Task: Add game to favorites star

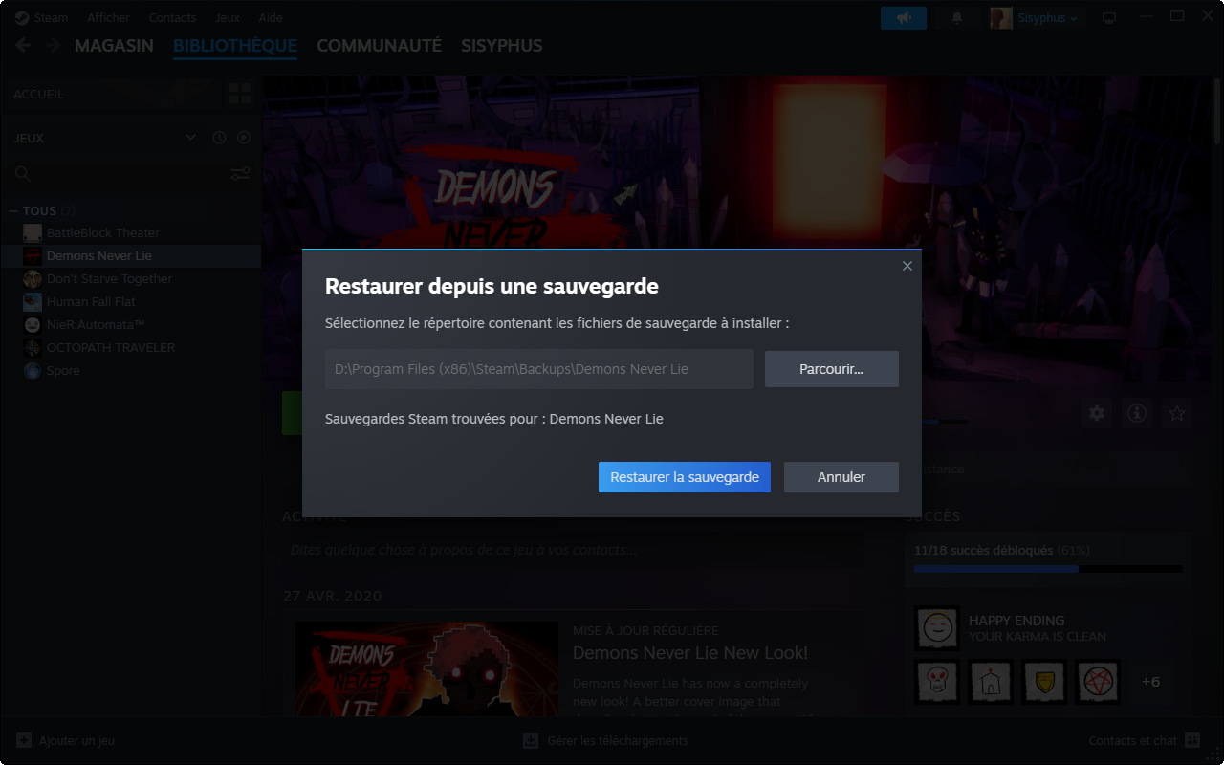Action: tap(1177, 413)
